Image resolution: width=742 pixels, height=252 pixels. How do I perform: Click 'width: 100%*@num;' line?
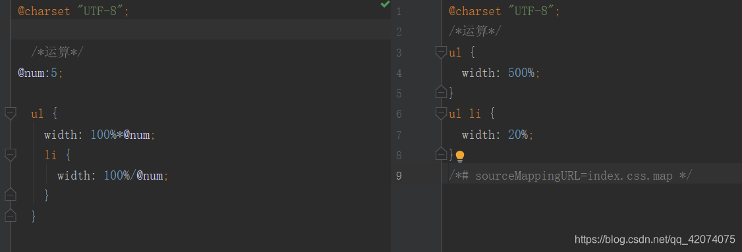point(100,135)
